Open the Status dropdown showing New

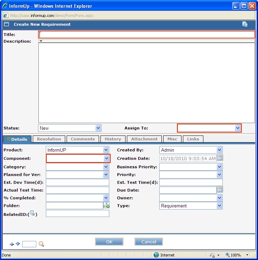(x=98, y=128)
